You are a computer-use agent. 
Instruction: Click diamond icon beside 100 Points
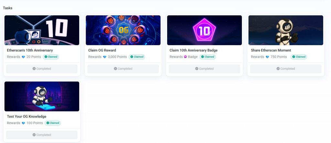coord(23,123)
